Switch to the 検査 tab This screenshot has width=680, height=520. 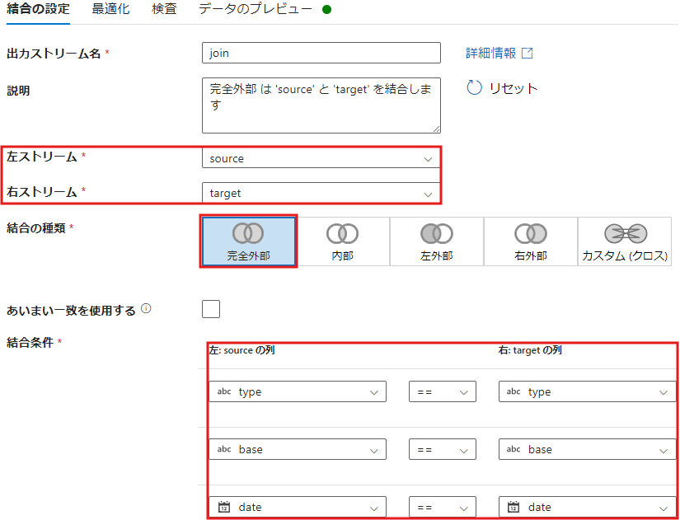[164, 9]
